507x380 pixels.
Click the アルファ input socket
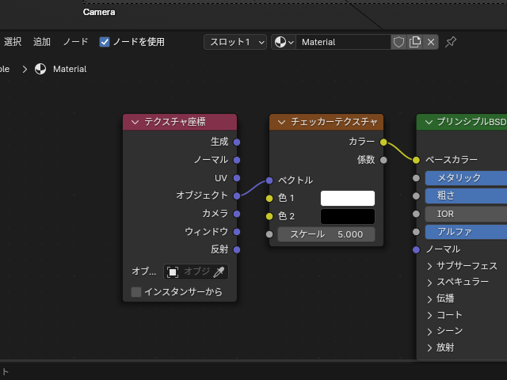point(416,232)
